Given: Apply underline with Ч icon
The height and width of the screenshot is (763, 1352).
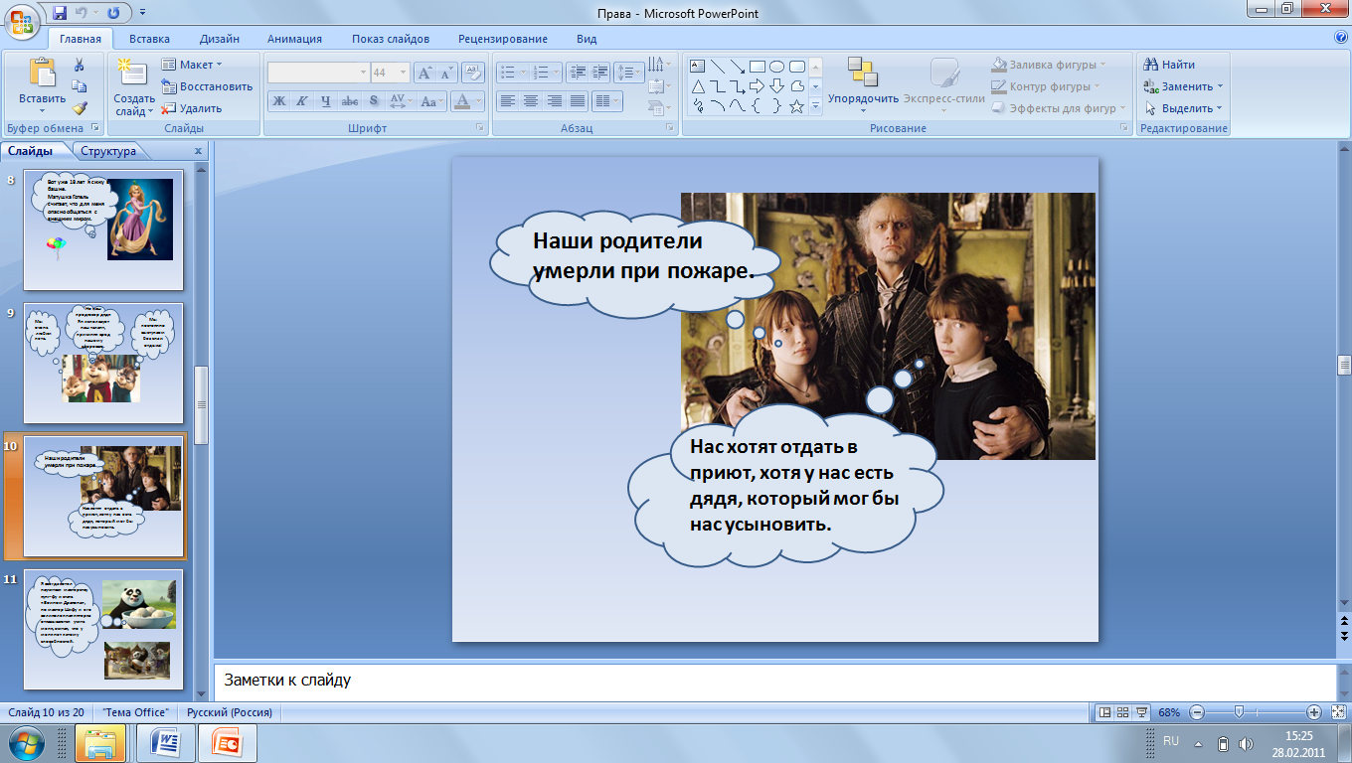Looking at the screenshot, I should pyautogui.click(x=325, y=101).
